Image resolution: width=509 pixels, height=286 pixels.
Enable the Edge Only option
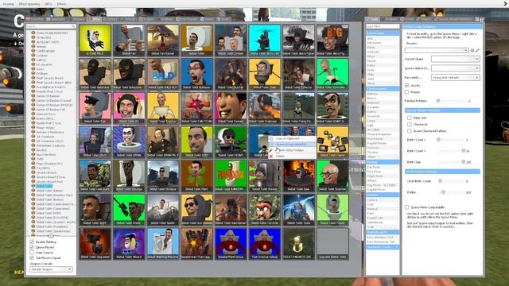click(x=410, y=118)
